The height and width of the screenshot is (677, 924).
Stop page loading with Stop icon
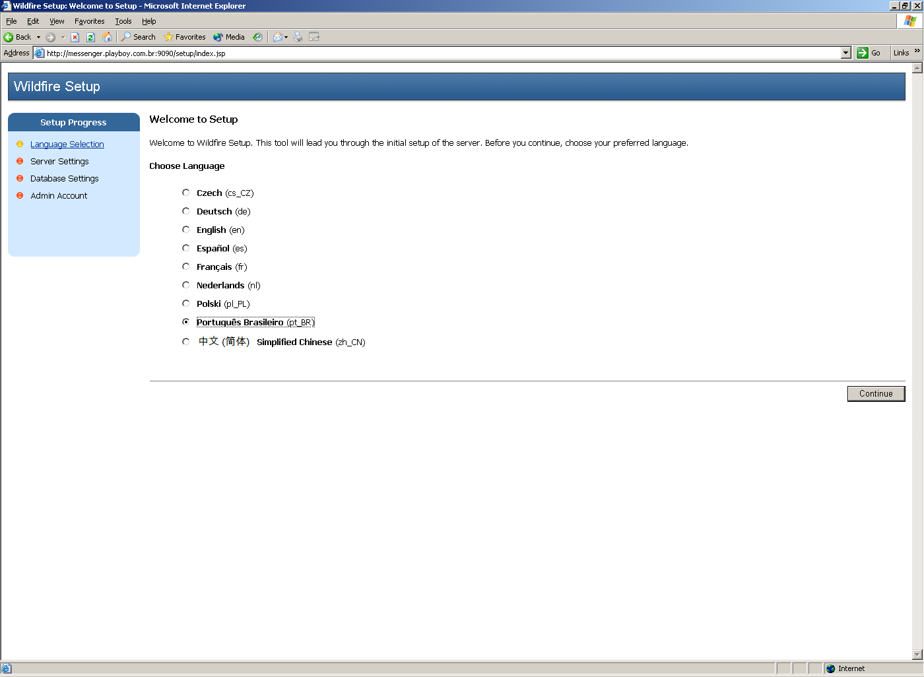(75, 37)
